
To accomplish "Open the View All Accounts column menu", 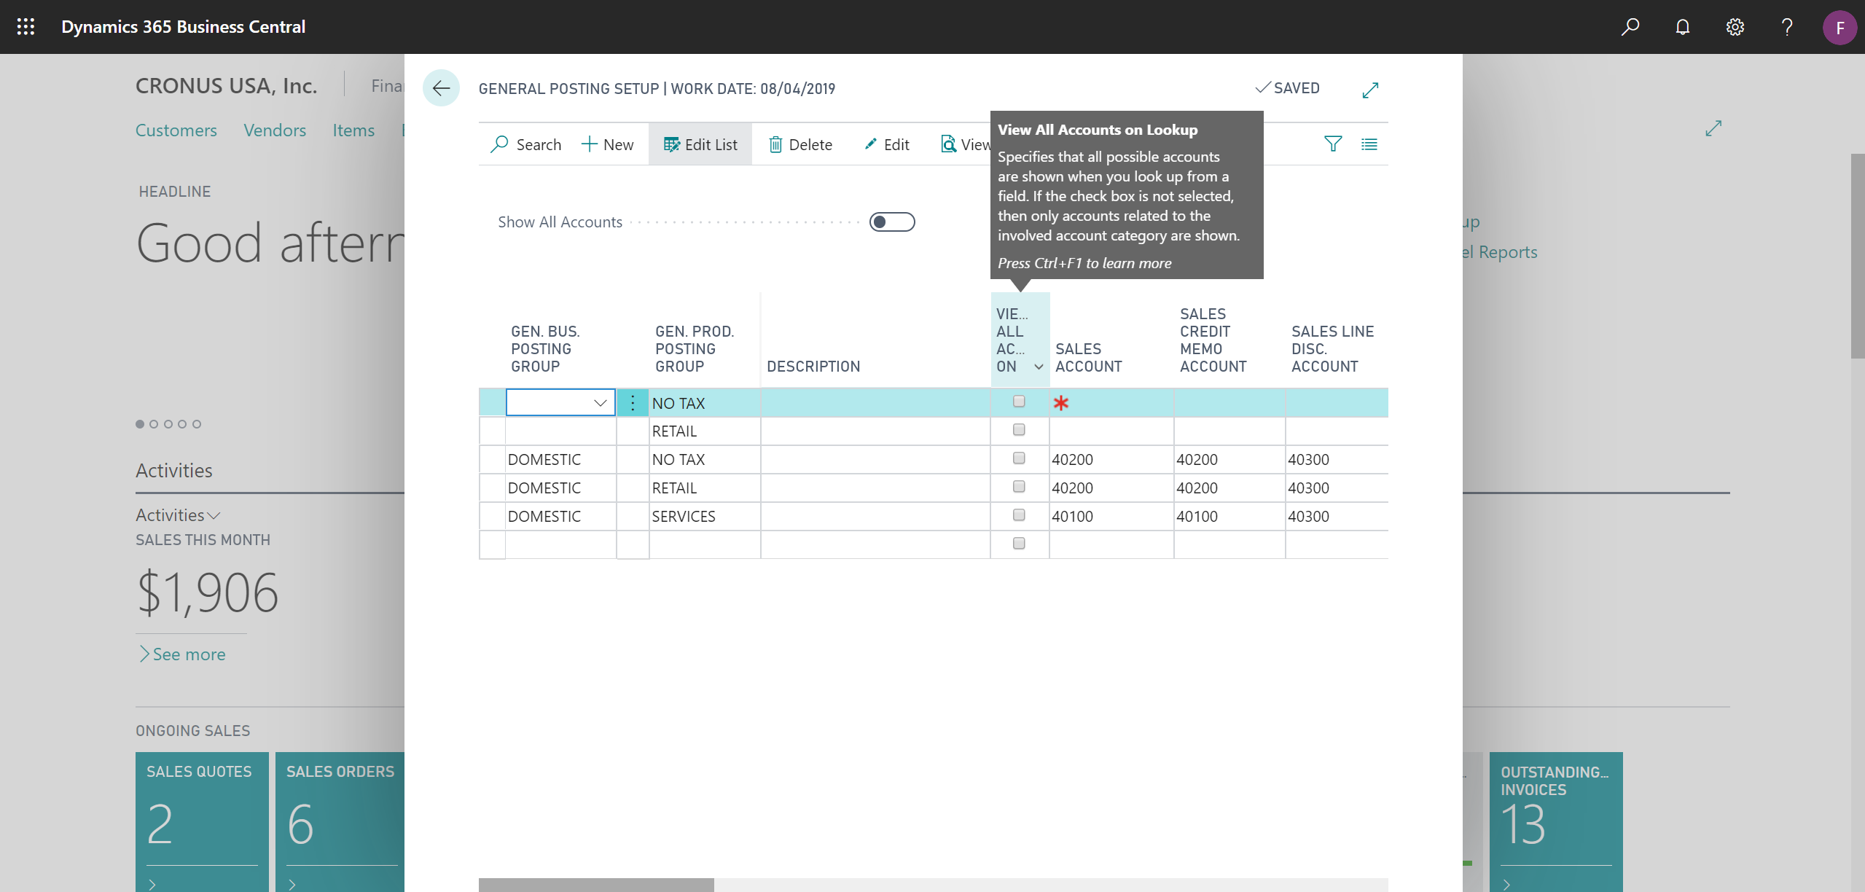I will [x=1038, y=368].
